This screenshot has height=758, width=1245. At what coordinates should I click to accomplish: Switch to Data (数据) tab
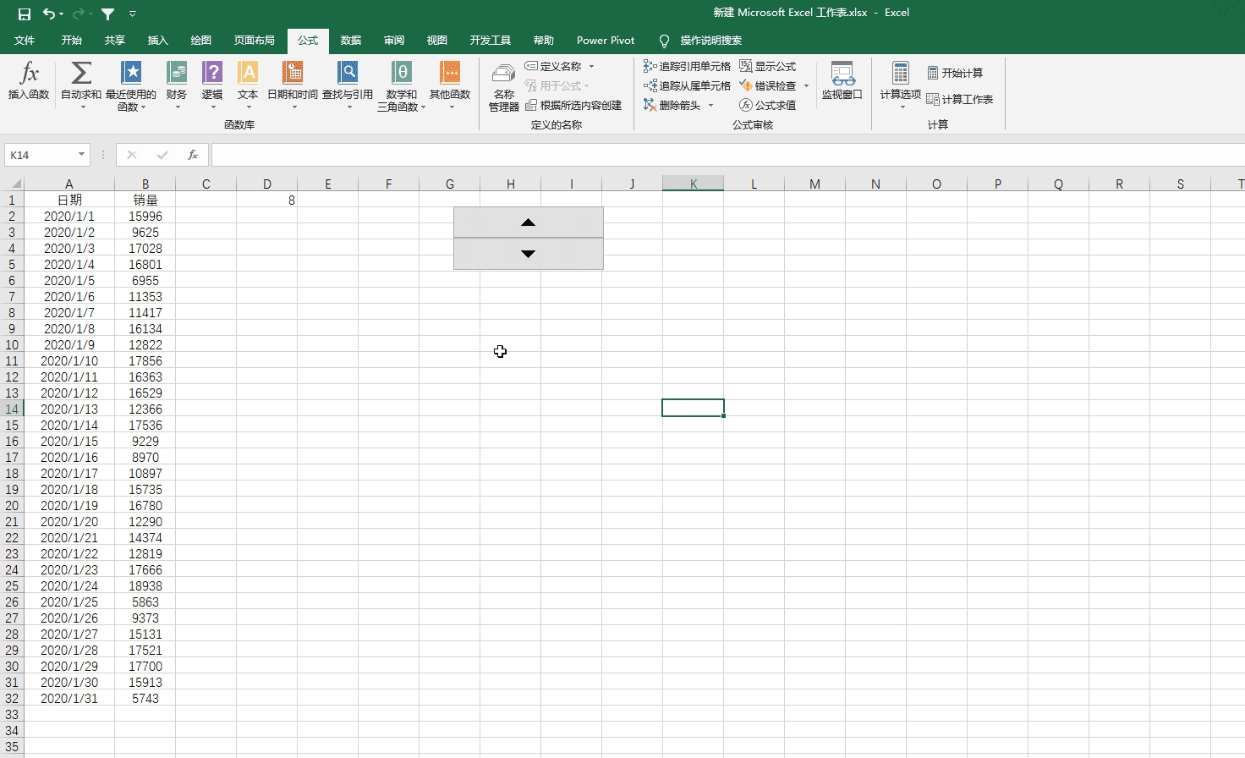click(x=351, y=40)
